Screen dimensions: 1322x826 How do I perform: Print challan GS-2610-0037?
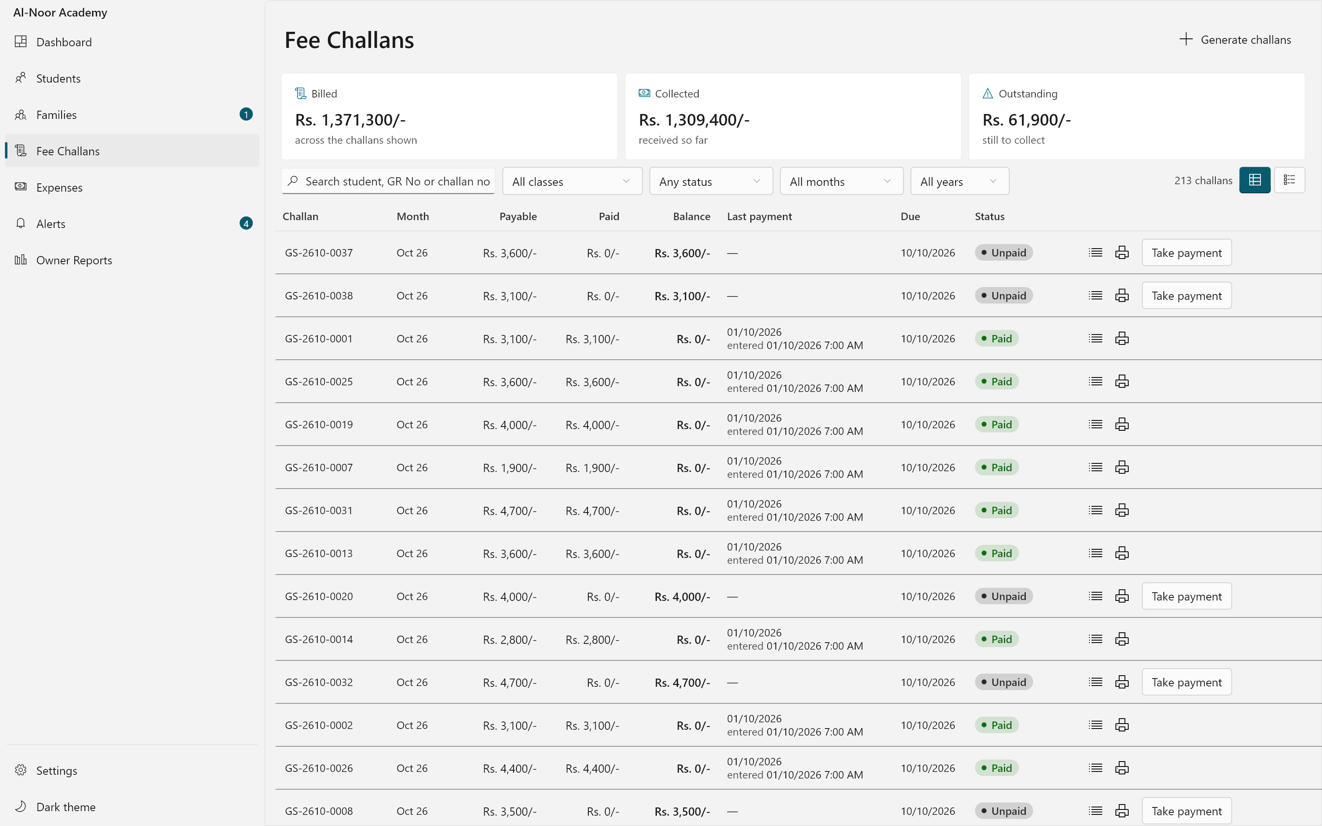coord(1122,252)
